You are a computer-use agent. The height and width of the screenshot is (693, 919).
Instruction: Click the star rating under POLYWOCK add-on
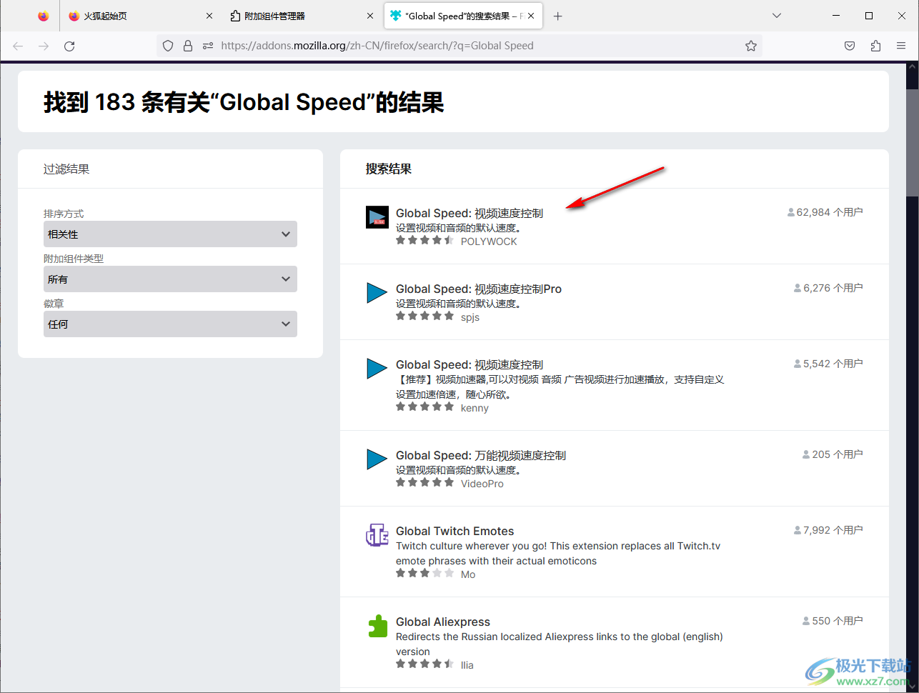point(425,241)
